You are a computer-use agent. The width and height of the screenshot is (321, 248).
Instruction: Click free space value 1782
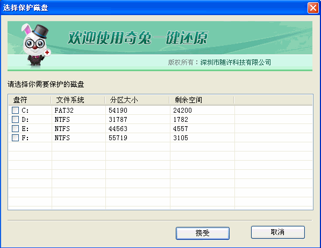point(181,120)
